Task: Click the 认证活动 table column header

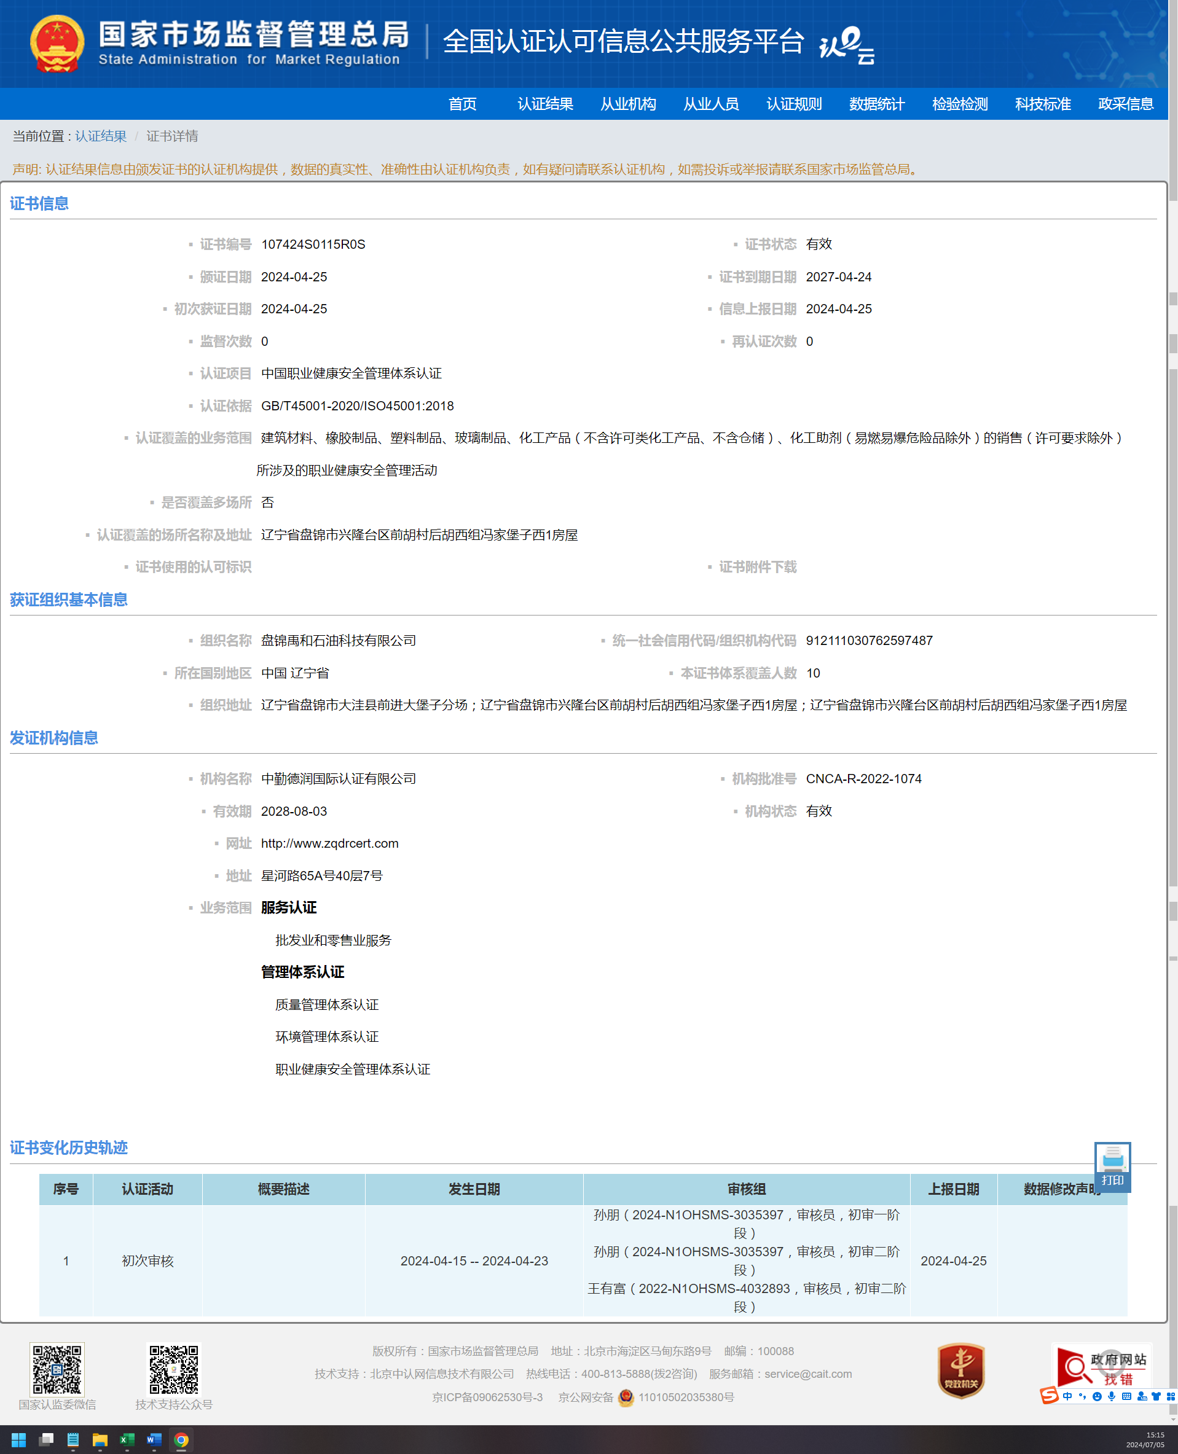Action: pos(147,1189)
